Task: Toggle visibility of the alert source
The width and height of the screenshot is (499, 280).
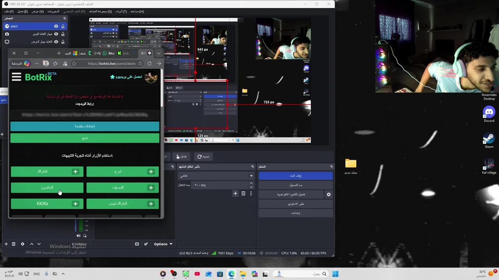Action: [x=56, y=26]
